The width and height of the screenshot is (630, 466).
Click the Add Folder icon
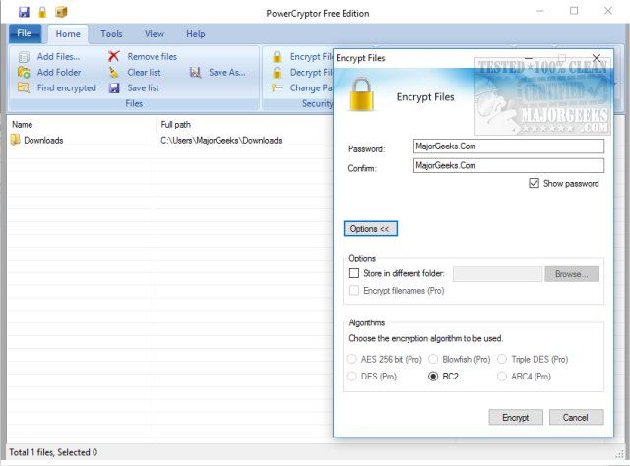tap(24, 73)
